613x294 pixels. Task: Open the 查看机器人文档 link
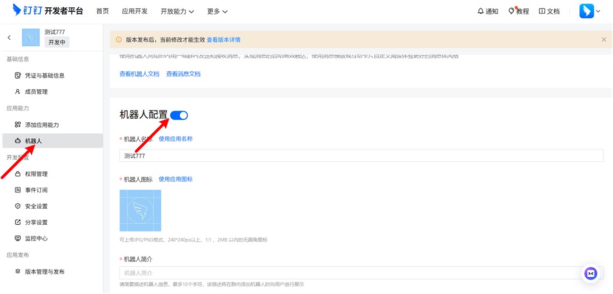coord(139,74)
